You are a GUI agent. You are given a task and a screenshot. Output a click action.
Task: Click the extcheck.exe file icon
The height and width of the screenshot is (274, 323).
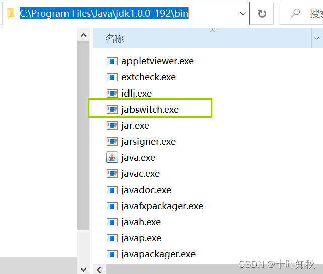pyautogui.click(x=112, y=77)
